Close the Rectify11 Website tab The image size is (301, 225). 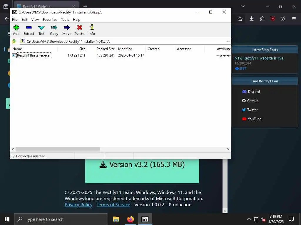pyautogui.click(x=74, y=6)
